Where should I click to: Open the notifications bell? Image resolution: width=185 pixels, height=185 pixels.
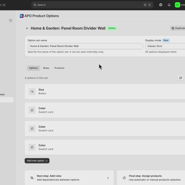(169, 5)
